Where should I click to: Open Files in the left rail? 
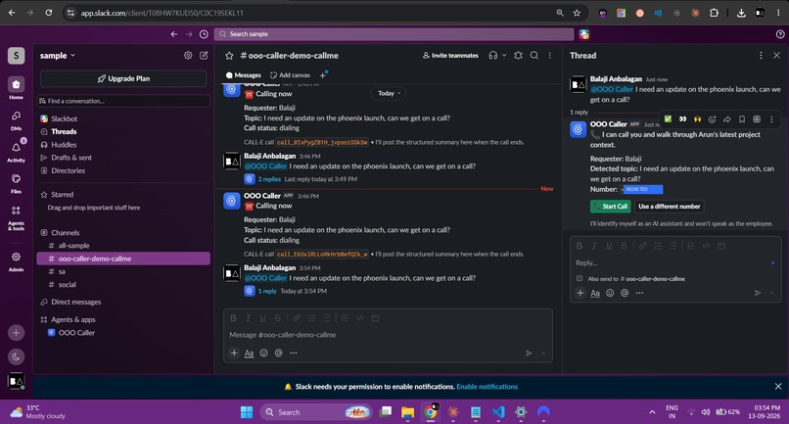click(16, 183)
